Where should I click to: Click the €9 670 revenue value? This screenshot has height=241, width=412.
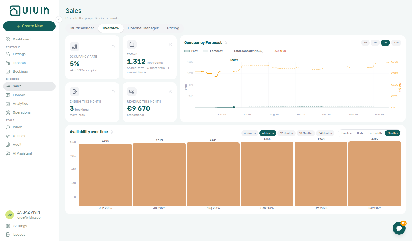(x=138, y=108)
